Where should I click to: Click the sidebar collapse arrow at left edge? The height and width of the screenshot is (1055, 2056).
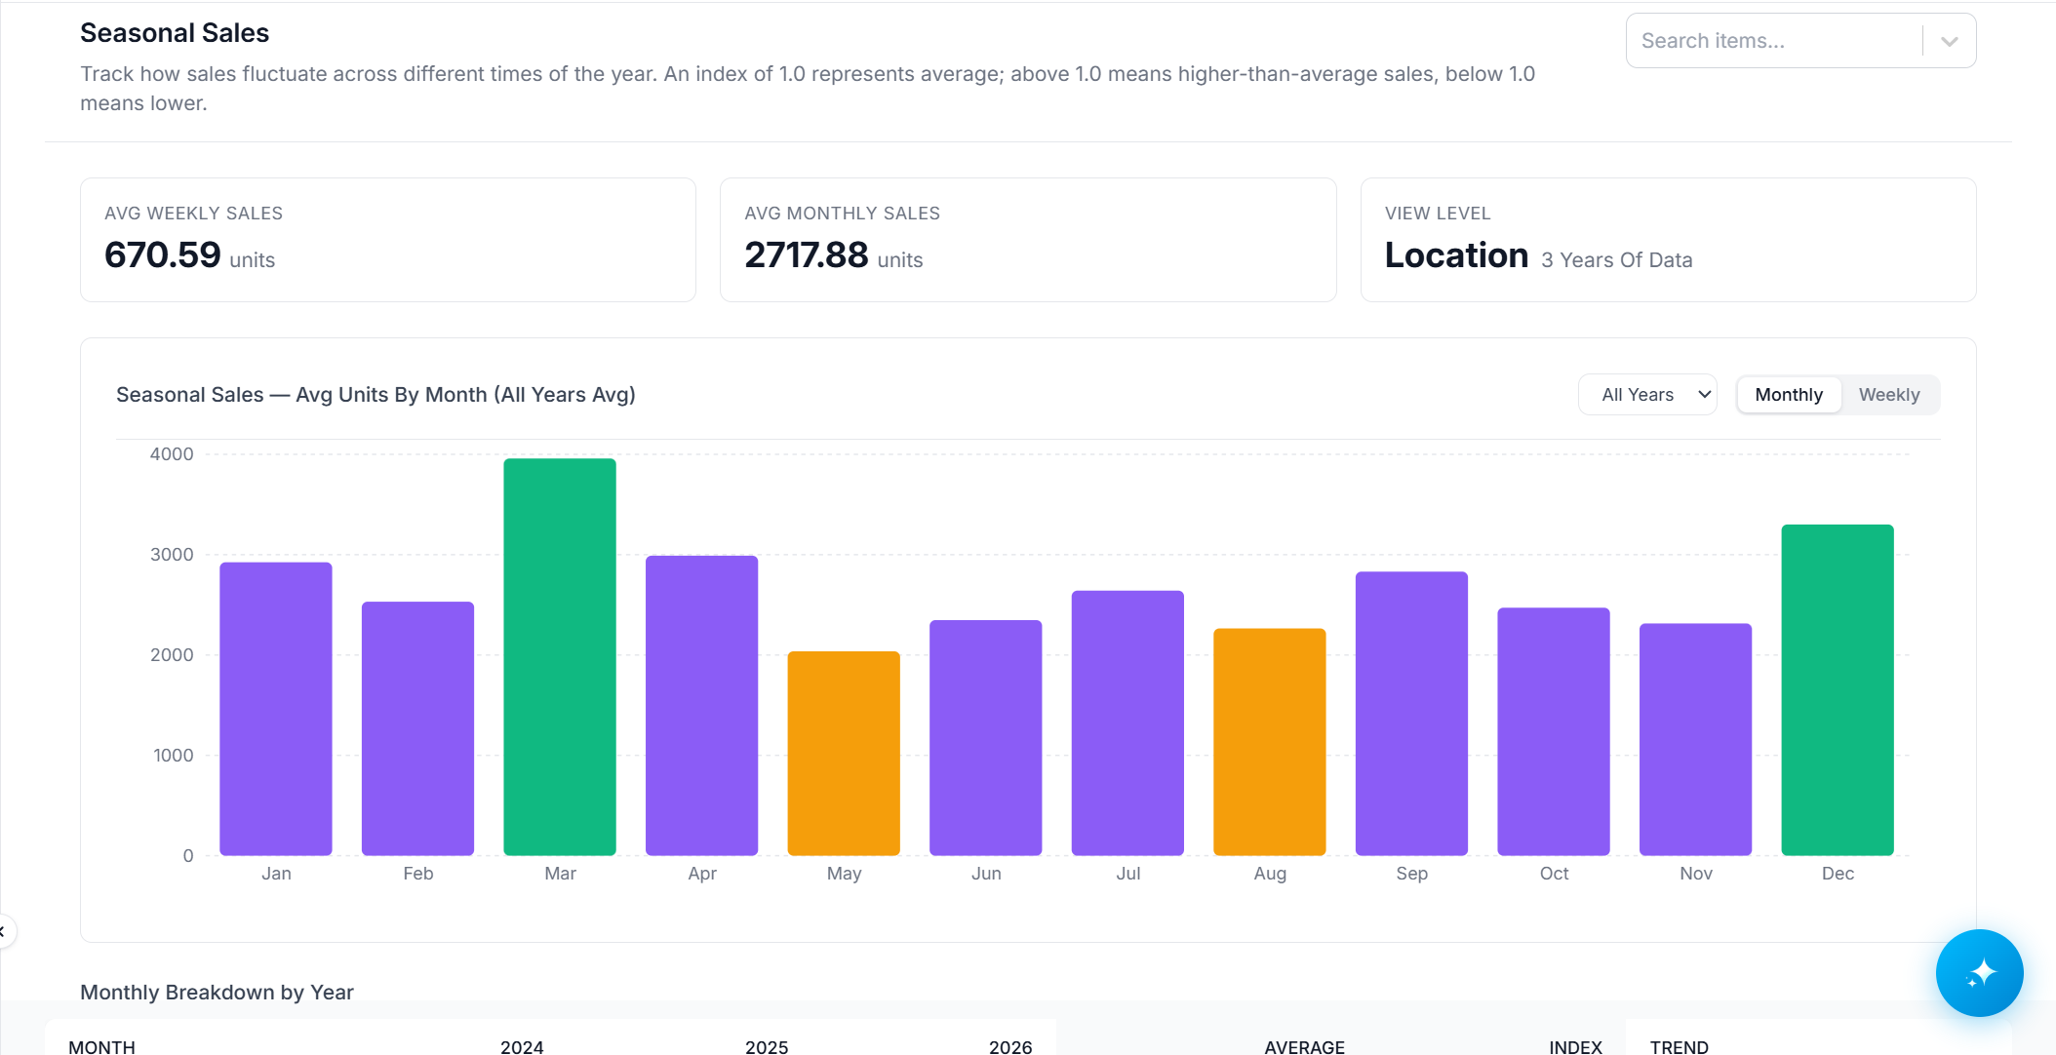tap(4, 932)
